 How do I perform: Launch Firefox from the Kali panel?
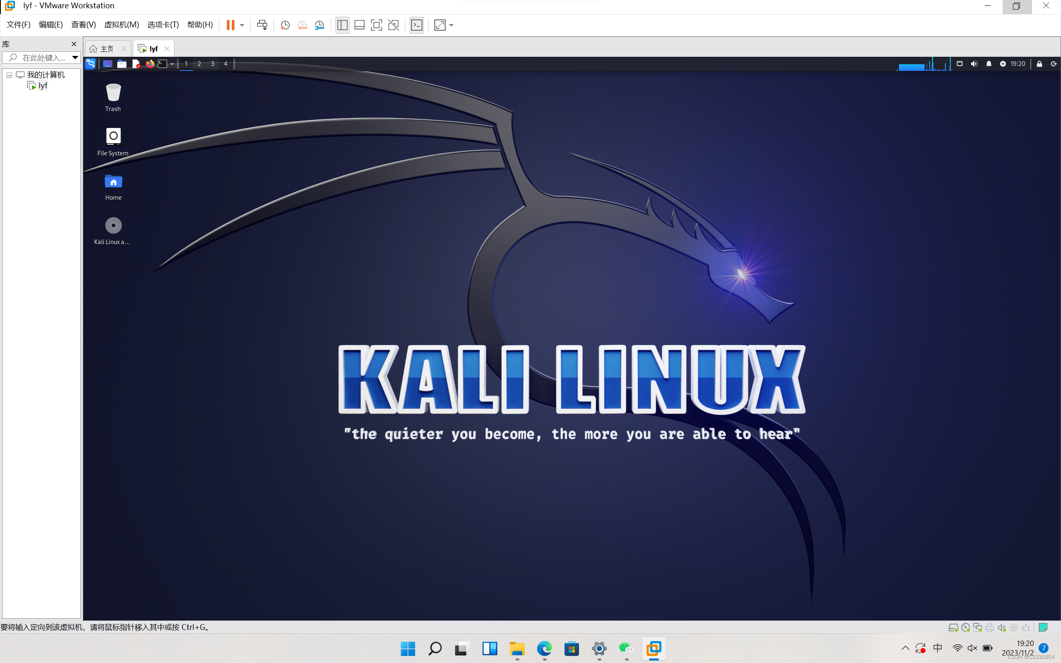pyautogui.click(x=150, y=63)
